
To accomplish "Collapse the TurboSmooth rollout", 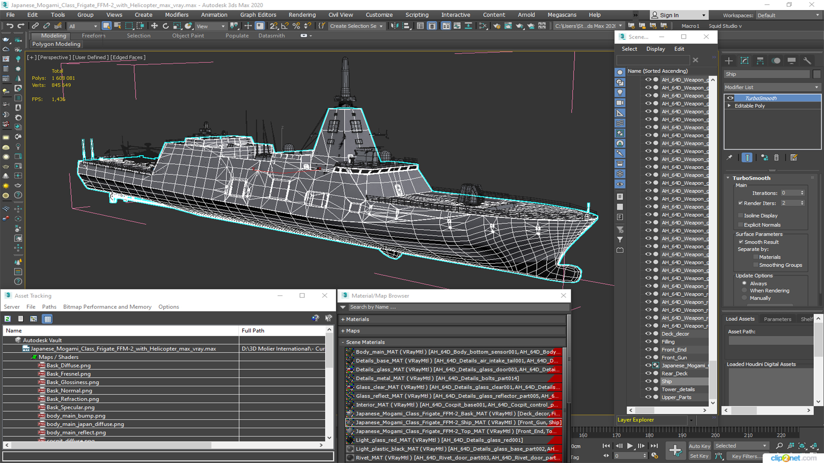I will (728, 178).
